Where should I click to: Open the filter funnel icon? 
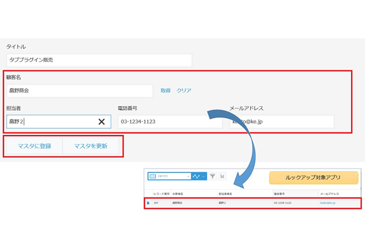(213, 176)
